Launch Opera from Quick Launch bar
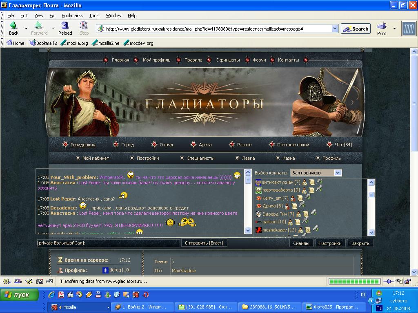The image size is (418, 313). [146, 295]
